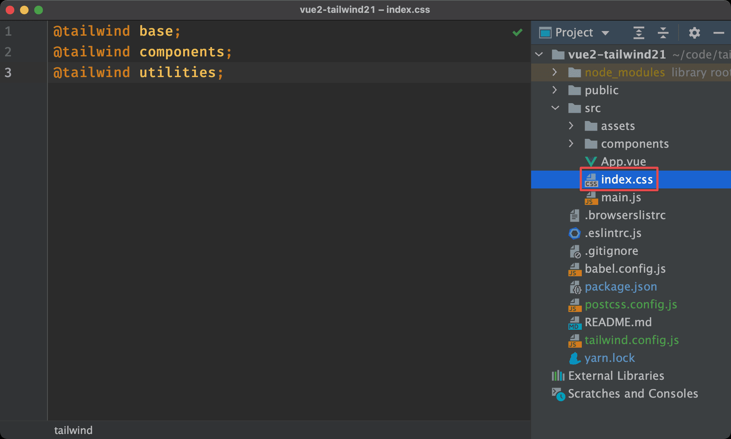Select the src folder name
The image size is (731, 439).
[593, 108]
